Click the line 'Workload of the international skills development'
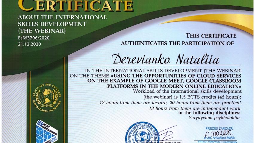 click(x=187, y=91)
